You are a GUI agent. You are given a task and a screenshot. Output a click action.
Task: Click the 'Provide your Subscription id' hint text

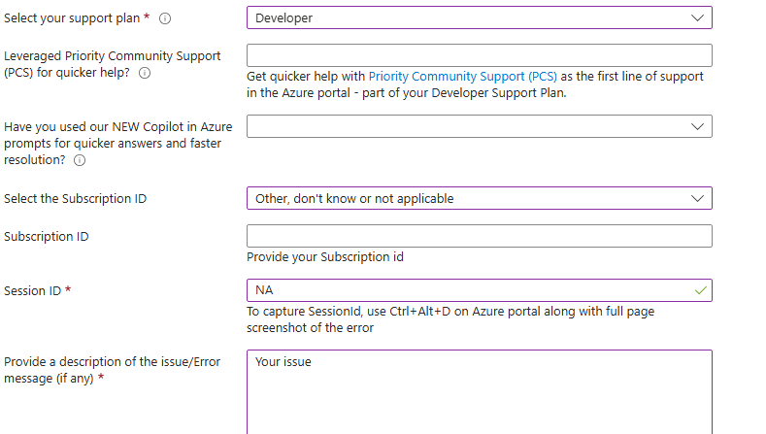coord(325,257)
